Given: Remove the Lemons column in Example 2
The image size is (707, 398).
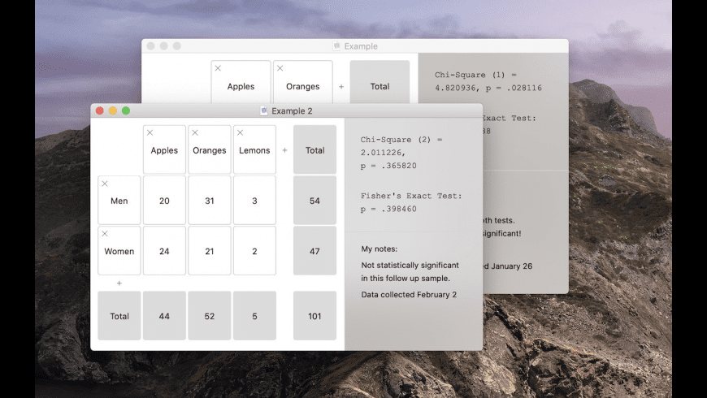Looking at the screenshot, I should tap(240, 132).
